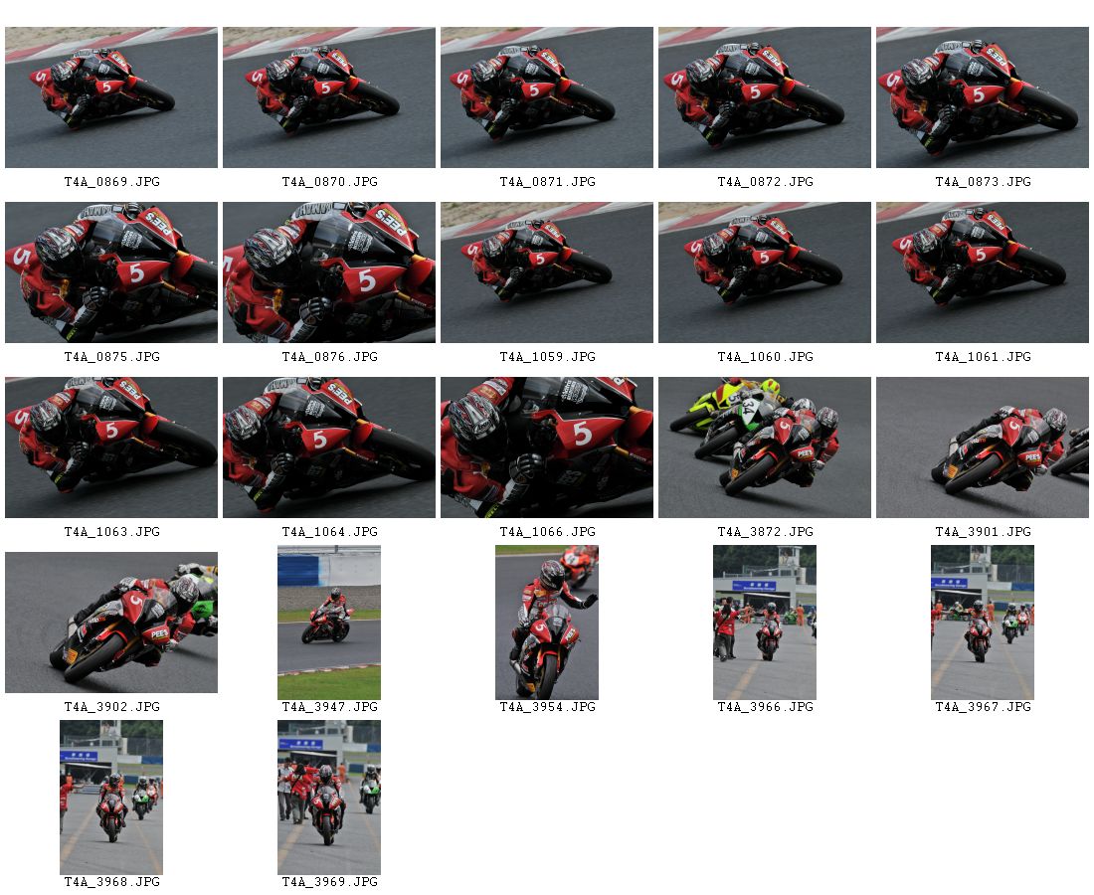This screenshot has width=1094, height=895.
Task: Open T4A_3872.JPG with green bike behind
Action: tap(764, 447)
